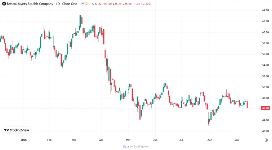Click the 2025 time axis label
The image size is (272, 150).
coord(24,140)
